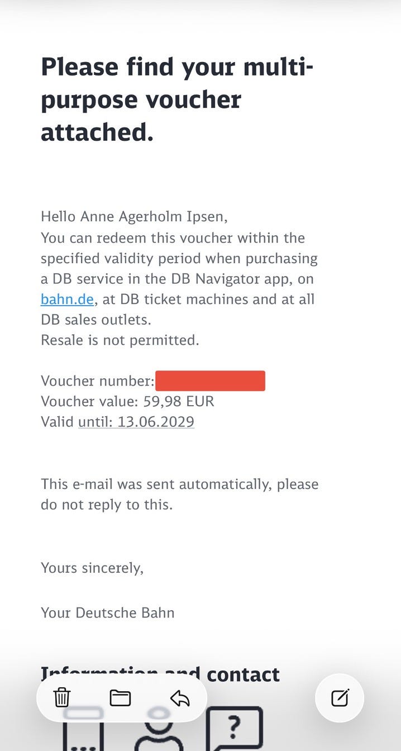
Task: Open the bahn.de link
Action: pyautogui.click(x=67, y=299)
